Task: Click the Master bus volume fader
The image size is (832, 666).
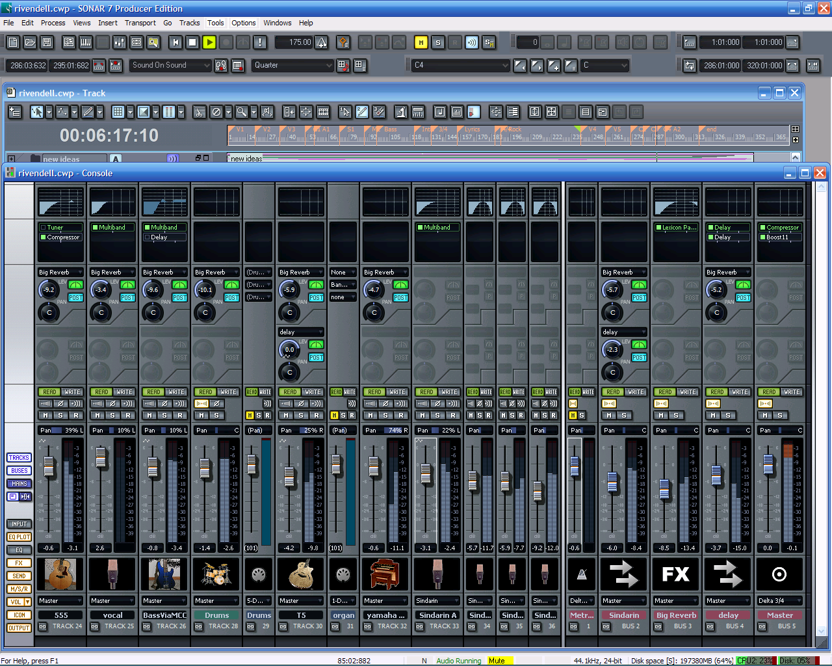Action: coord(768,464)
